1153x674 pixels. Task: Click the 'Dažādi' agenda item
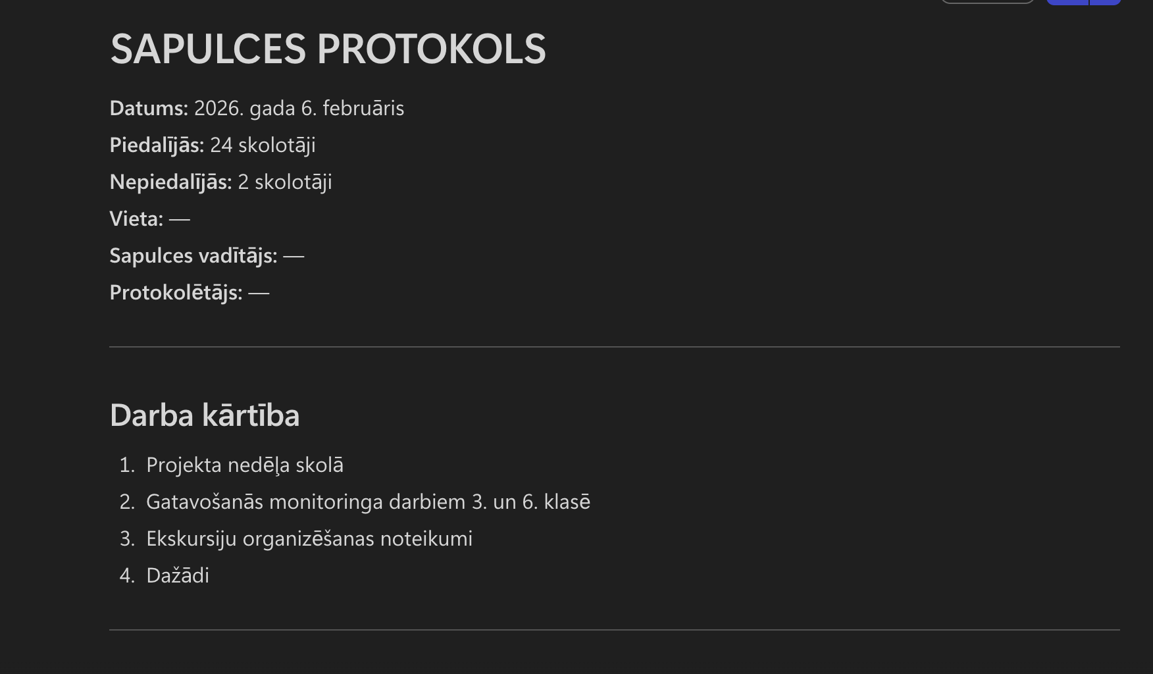click(x=178, y=575)
